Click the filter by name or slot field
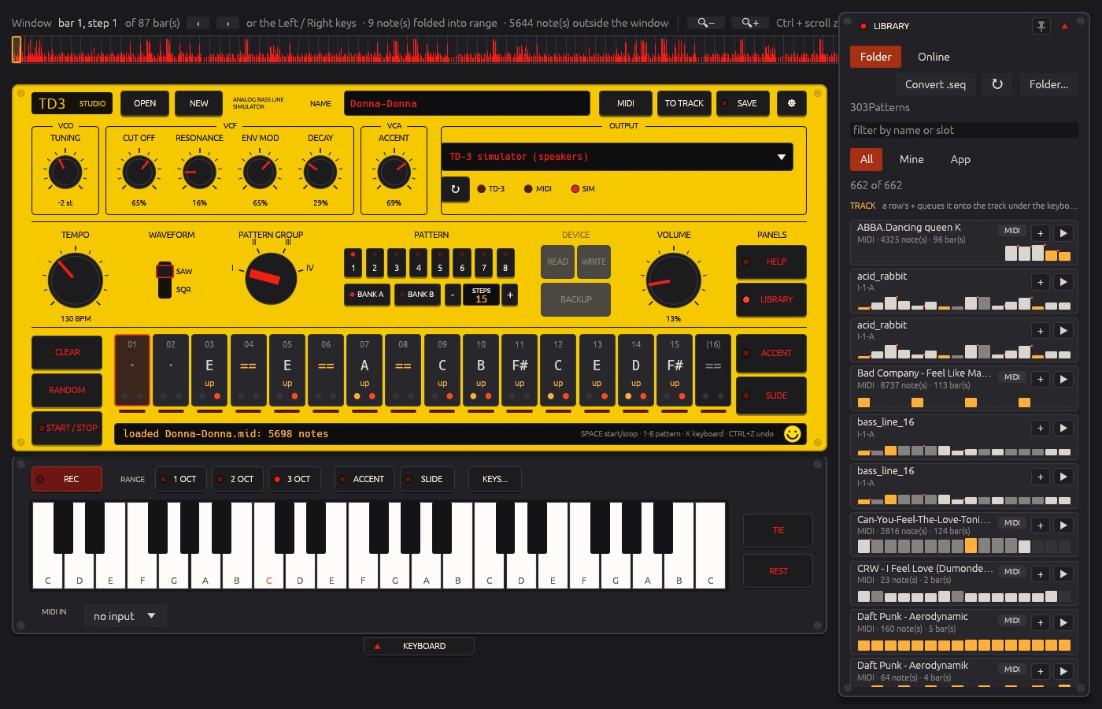Screen dimensions: 1102x709 tap(964, 130)
